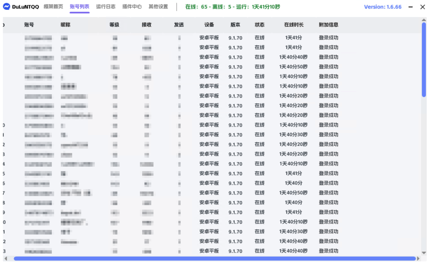Open the 其他设置 tab

158,6
